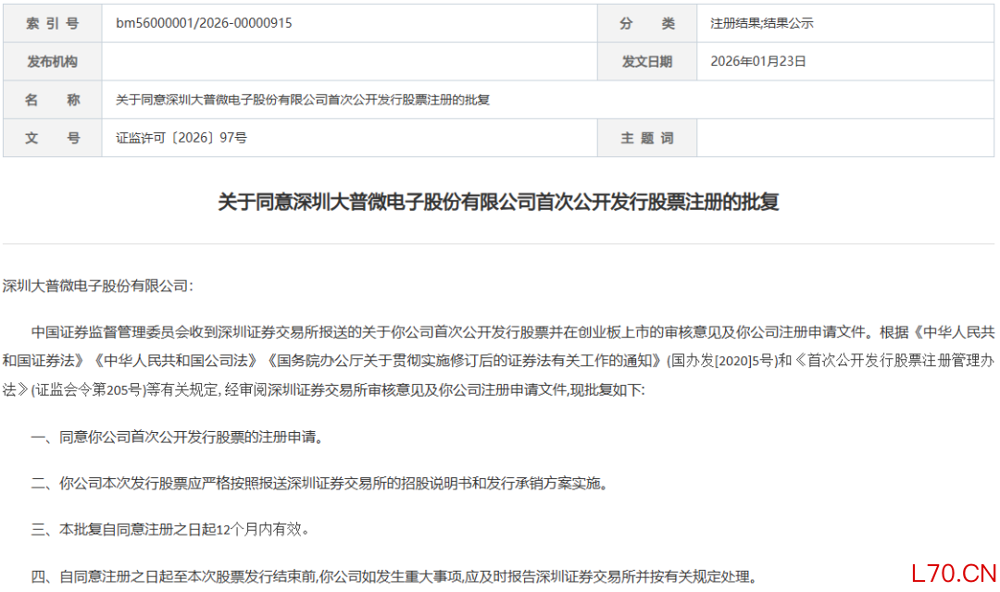The height and width of the screenshot is (592, 1000).
Task: Select the date 2026年01月23日
Action: click(757, 61)
